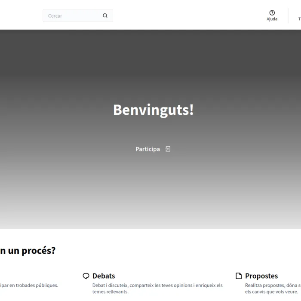Click the magnifying glass search icon
This screenshot has width=301, height=301.
click(105, 16)
